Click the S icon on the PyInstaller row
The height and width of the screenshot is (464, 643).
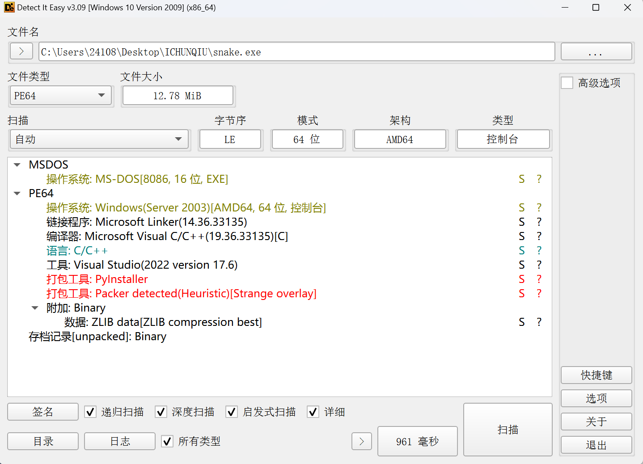point(521,279)
